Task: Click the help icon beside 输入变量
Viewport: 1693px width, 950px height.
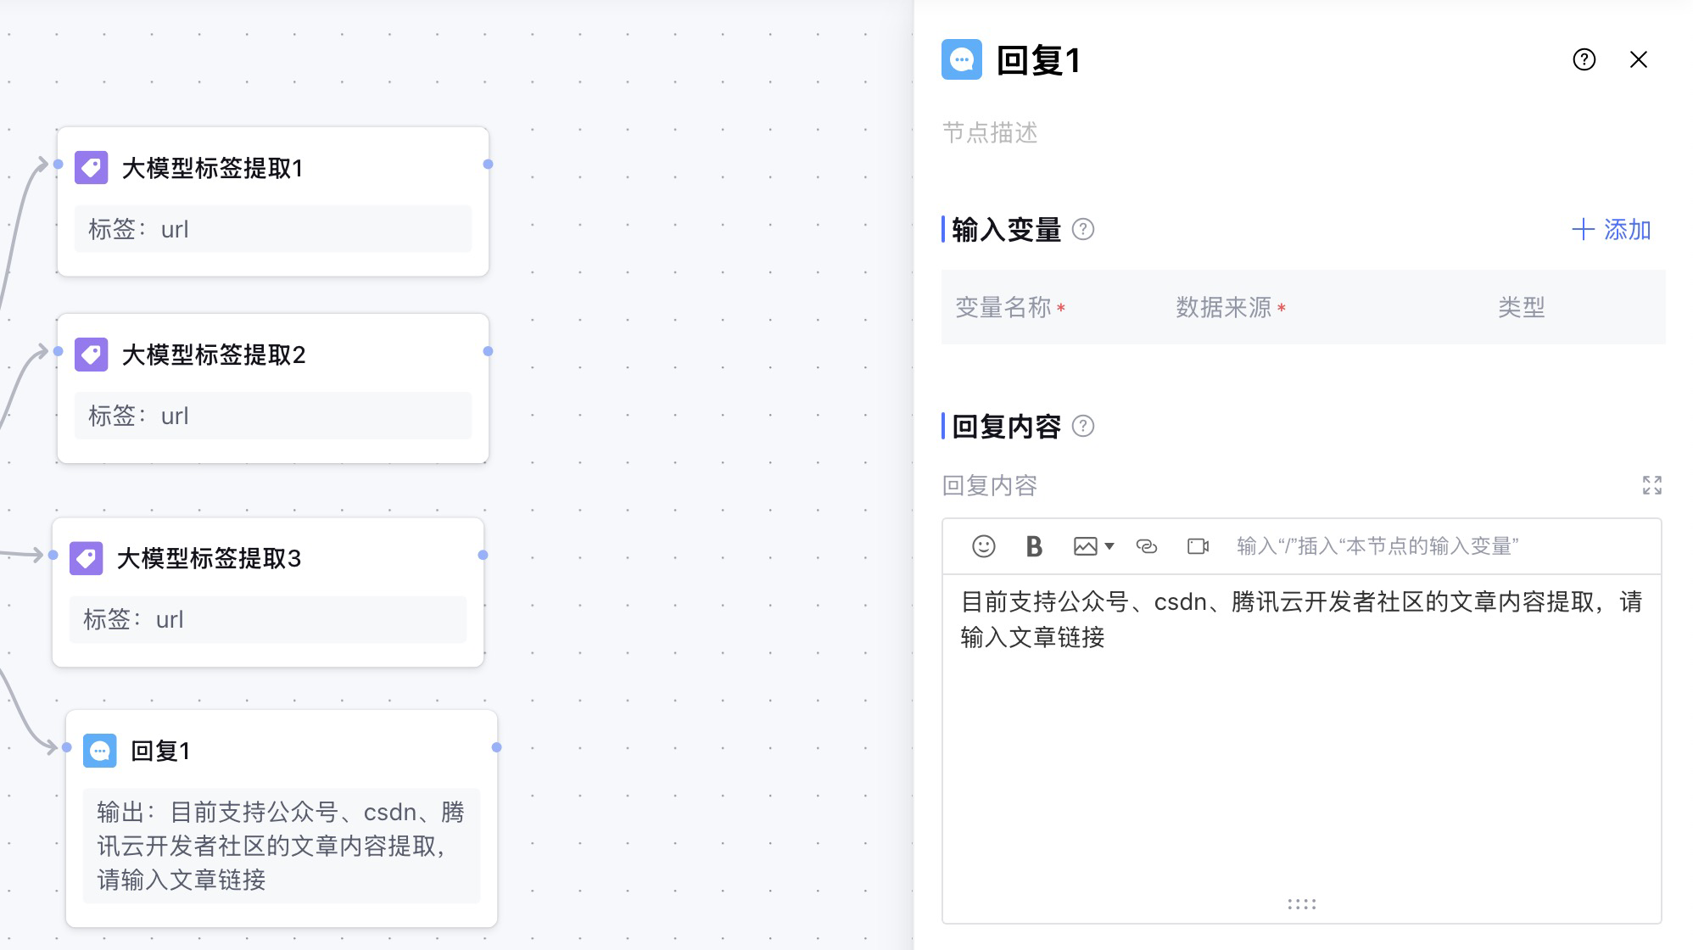Action: pyautogui.click(x=1083, y=230)
